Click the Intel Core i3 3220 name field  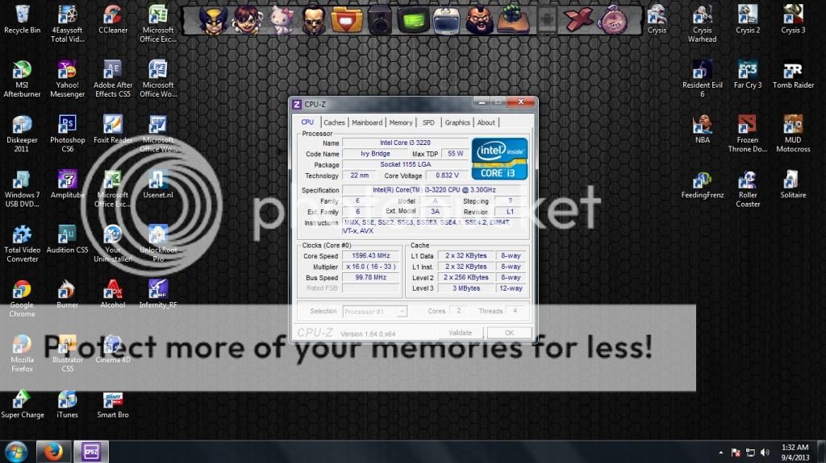point(405,143)
